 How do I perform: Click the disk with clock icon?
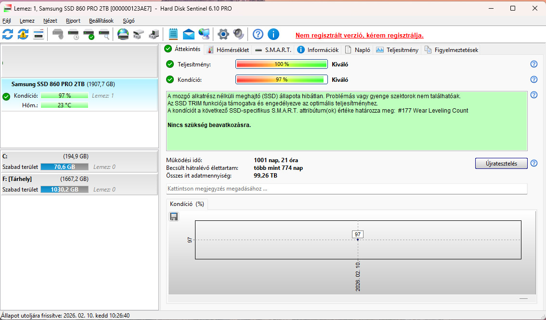tap(74, 35)
